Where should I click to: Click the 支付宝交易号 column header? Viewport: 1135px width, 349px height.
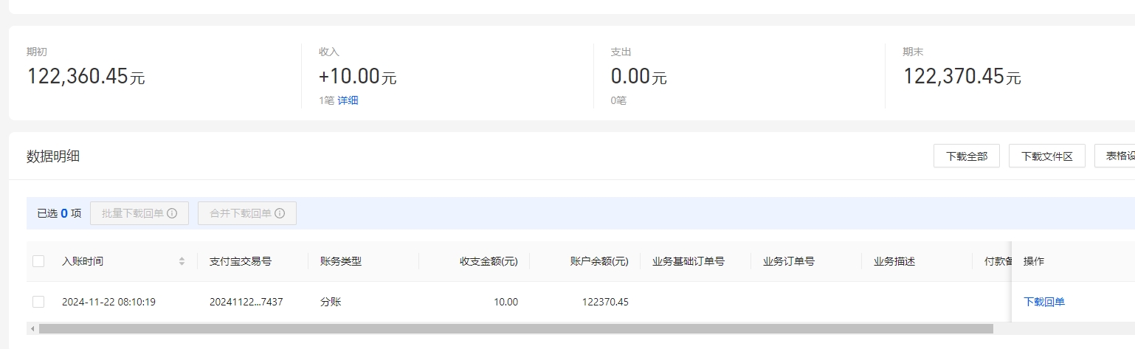241,261
